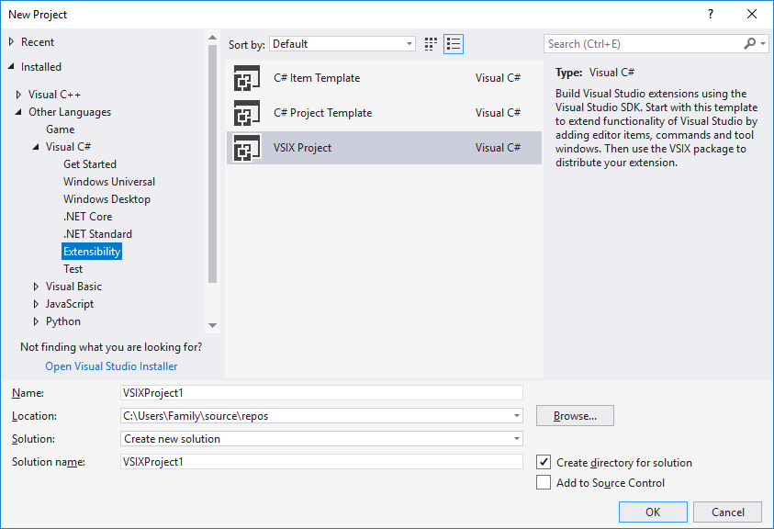774x529 pixels.
Task: Open the Location path dropdown
Action: click(516, 416)
